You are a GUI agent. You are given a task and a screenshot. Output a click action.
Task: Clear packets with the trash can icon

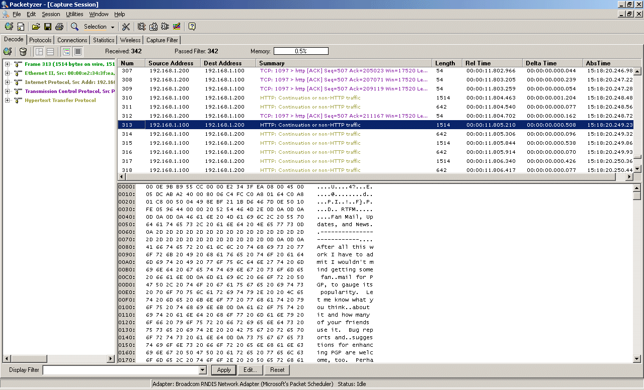23,51
